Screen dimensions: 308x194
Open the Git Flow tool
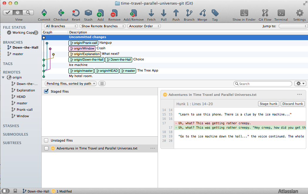(265, 13)
